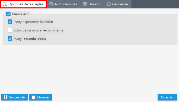
Task: Uncheck the 'Estoy cenando ahora' checkbox
Action: (10, 39)
